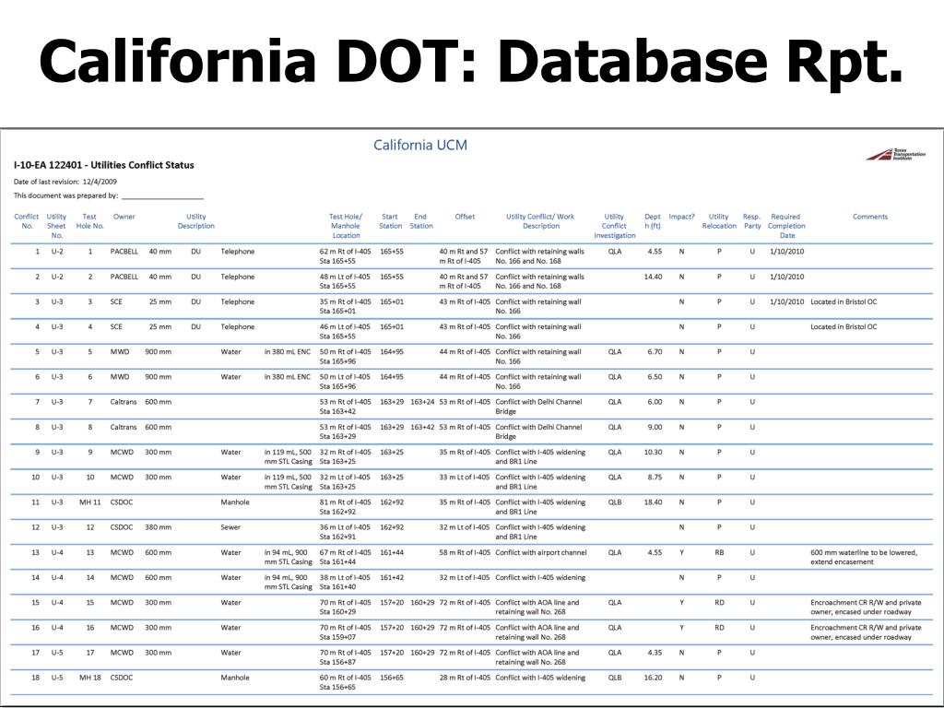Screen dimensions: 944x708
Task: Click the location "67 m Rt of I-405"
Action: tap(345, 553)
